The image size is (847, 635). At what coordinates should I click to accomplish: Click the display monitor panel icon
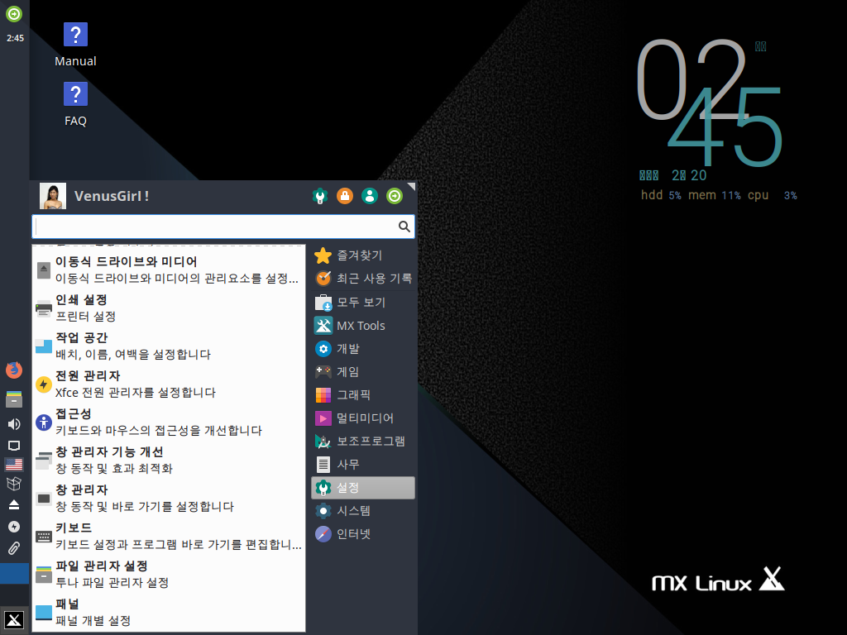click(x=14, y=446)
